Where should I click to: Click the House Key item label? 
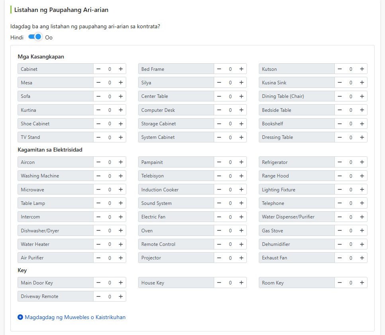pos(152,283)
